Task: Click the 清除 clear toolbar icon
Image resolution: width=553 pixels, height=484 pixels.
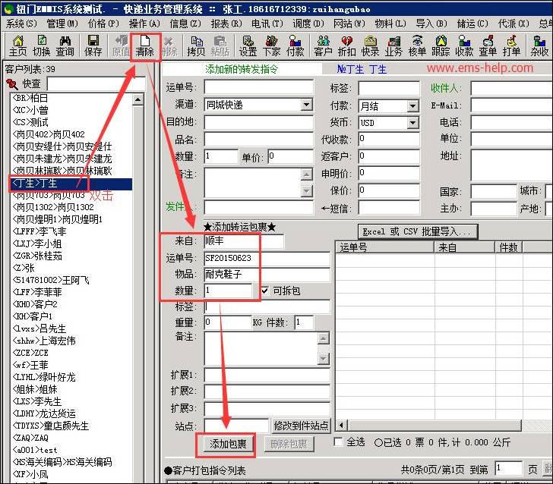Action: 145,46
